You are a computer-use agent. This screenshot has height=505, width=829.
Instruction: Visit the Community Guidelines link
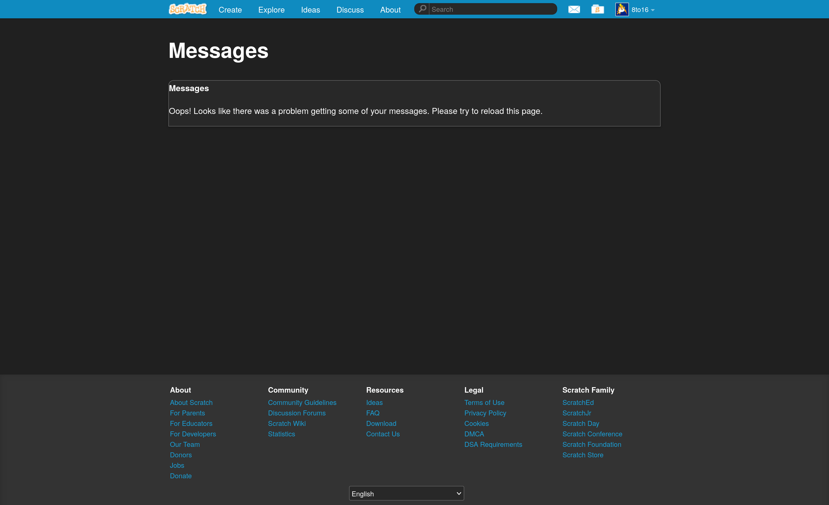coord(302,402)
